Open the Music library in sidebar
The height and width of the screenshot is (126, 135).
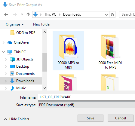[21, 88]
